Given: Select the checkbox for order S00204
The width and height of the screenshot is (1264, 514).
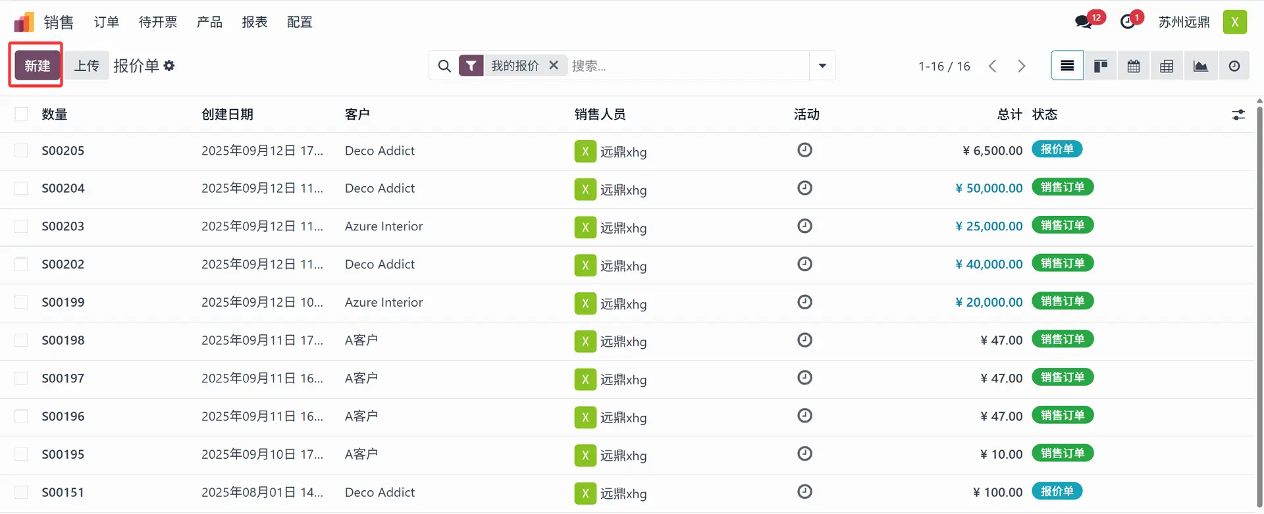Looking at the screenshot, I should [21, 188].
